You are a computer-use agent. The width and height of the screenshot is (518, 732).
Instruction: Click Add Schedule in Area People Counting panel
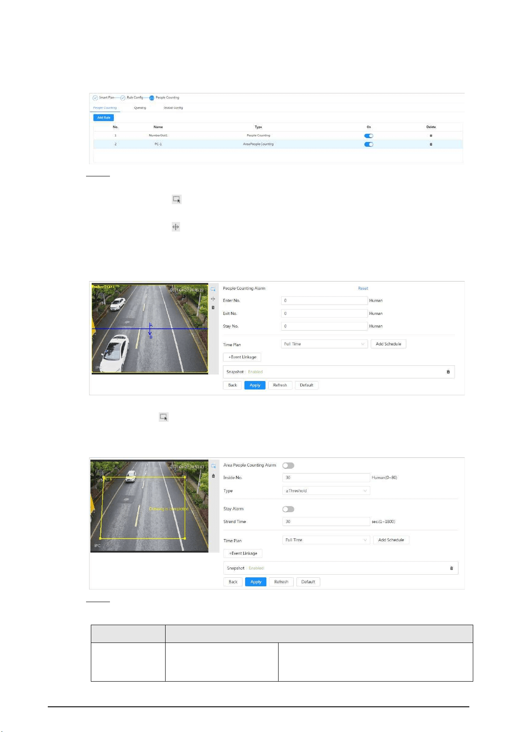(391, 540)
